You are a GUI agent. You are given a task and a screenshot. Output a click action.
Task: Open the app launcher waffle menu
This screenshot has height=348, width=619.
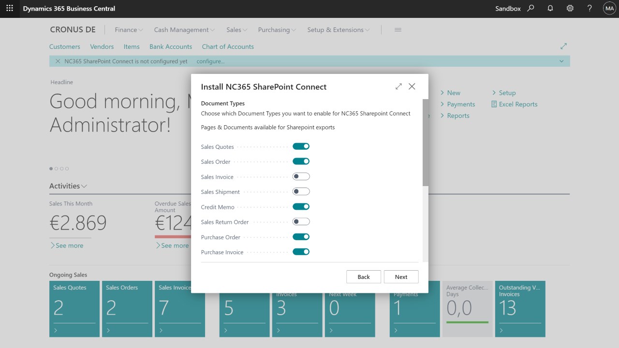pos(10,9)
